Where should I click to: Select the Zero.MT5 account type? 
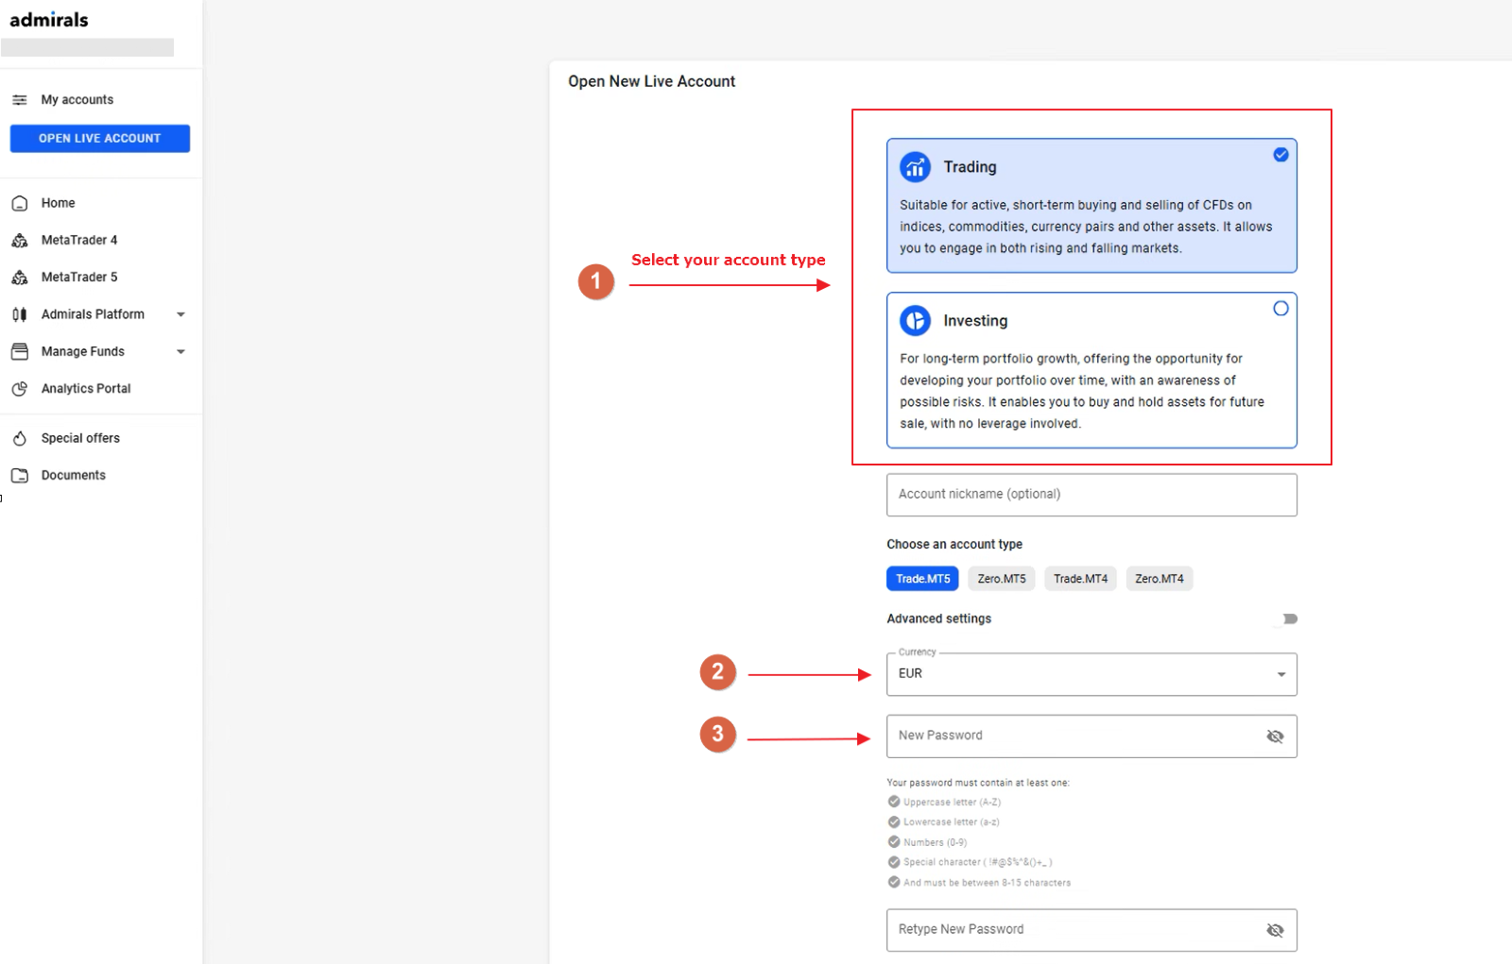tap(1002, 579)
